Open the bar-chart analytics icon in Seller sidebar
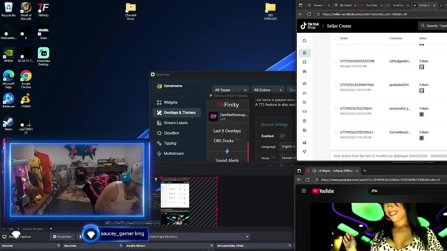Screen dimensions: 447x251 click(305, 143)
